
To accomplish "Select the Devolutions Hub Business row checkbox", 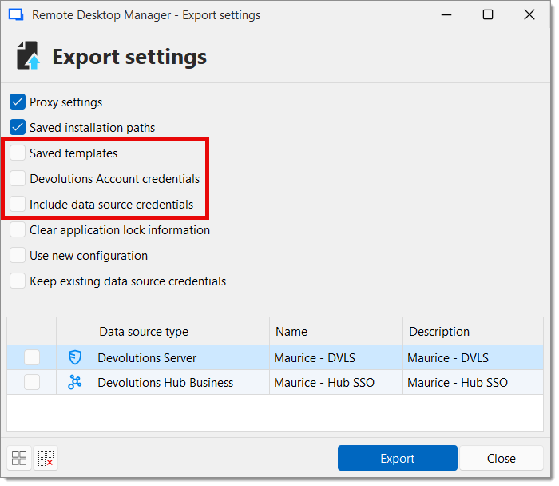I will (32, 383).
